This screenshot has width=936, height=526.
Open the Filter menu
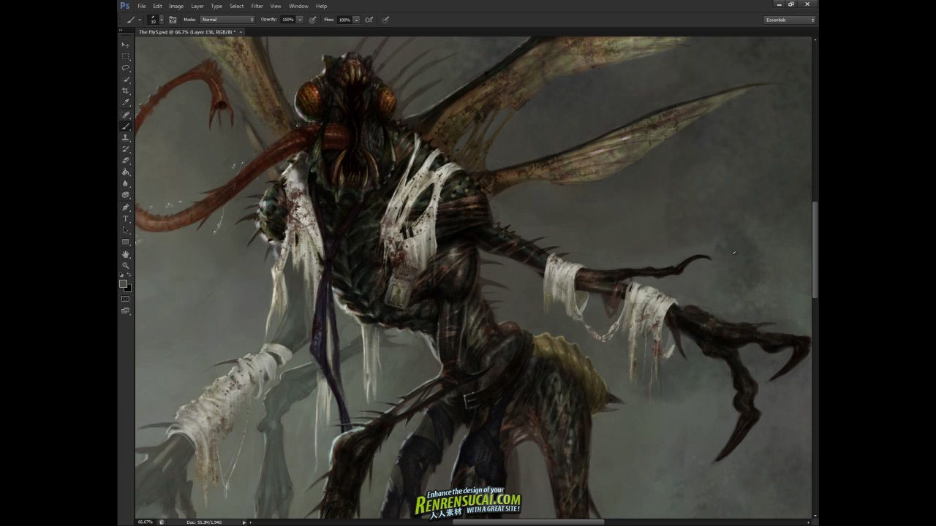coord(257,6)
